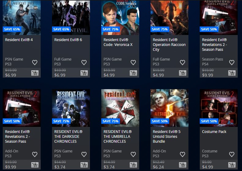Screen dimensions: 242x171
Task: Open Resident Evil 4 title link
Action: (19, 40)
